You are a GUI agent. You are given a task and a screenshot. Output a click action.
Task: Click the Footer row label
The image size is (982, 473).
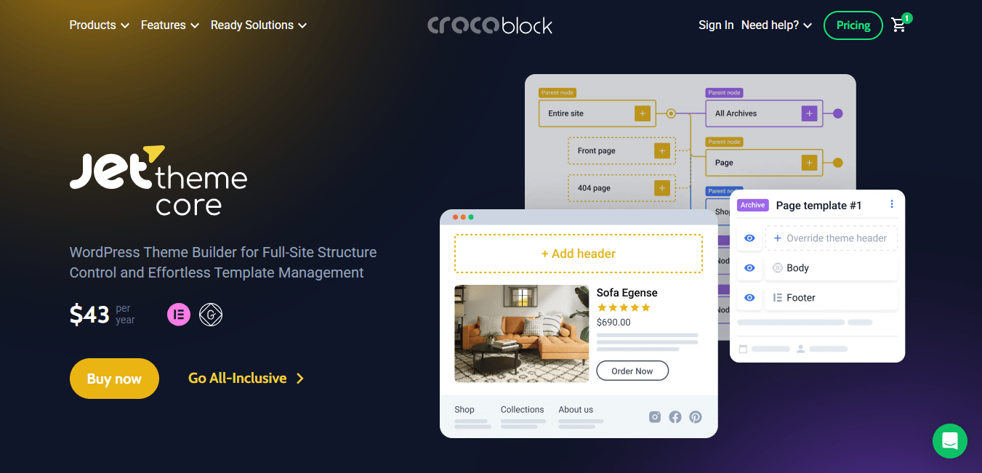(800, 298)
